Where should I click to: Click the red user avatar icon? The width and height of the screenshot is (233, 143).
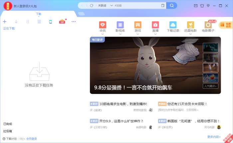8,6
